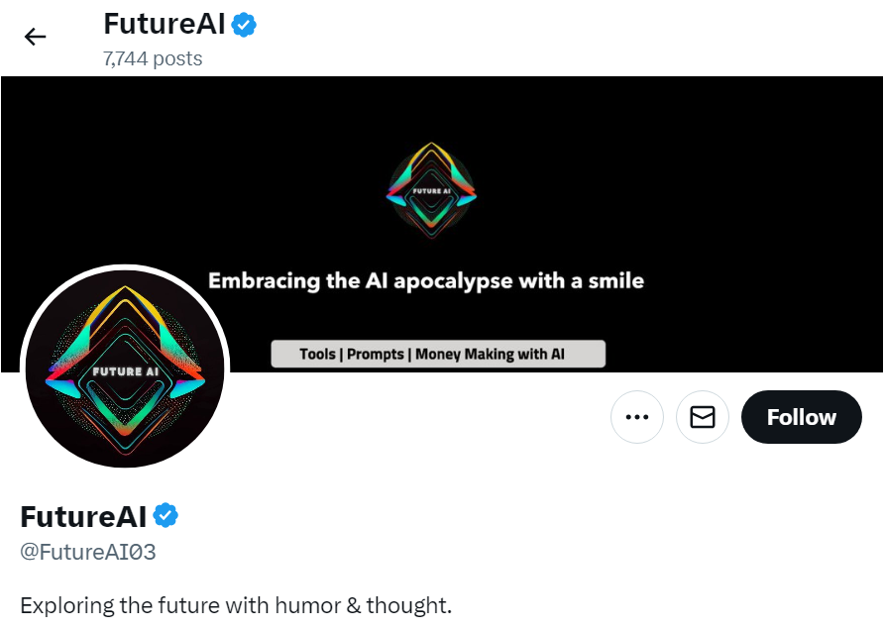Click "Tools" in the banner label

click(x=317, y=354)
